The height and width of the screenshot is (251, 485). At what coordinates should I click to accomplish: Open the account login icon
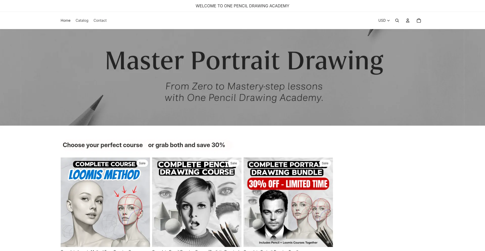[407, 20]
